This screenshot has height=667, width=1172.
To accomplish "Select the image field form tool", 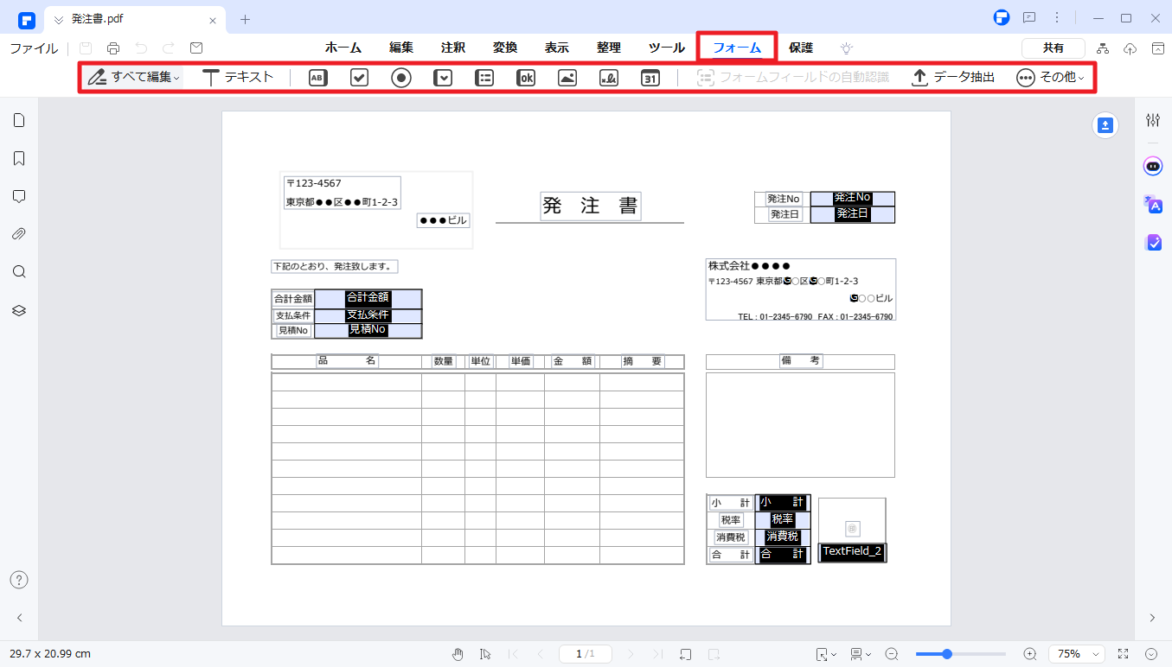I will click(x=567, y=78).
